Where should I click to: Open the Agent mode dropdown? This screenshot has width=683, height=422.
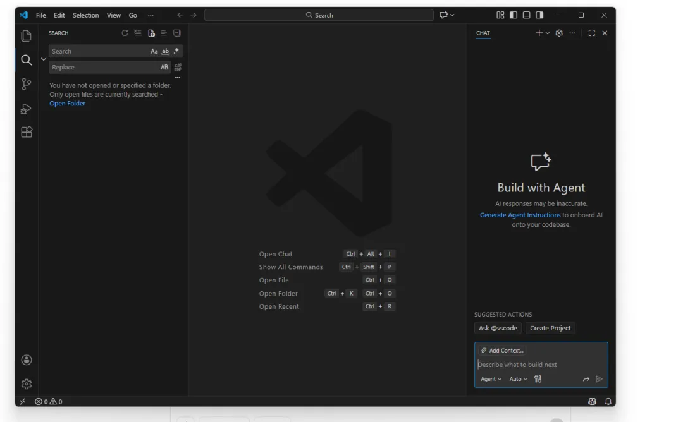pos(491,379)
